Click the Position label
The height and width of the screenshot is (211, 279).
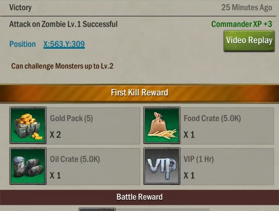click(22, 44)
